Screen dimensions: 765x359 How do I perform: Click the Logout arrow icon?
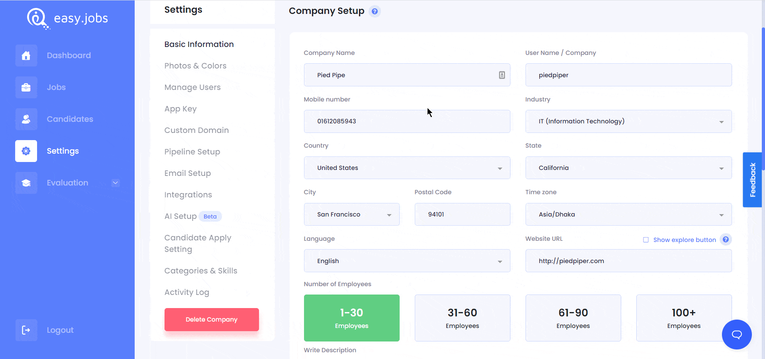pos(26,330)
